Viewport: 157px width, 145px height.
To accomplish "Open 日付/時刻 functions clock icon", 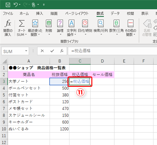I will [x=85, y=23].
